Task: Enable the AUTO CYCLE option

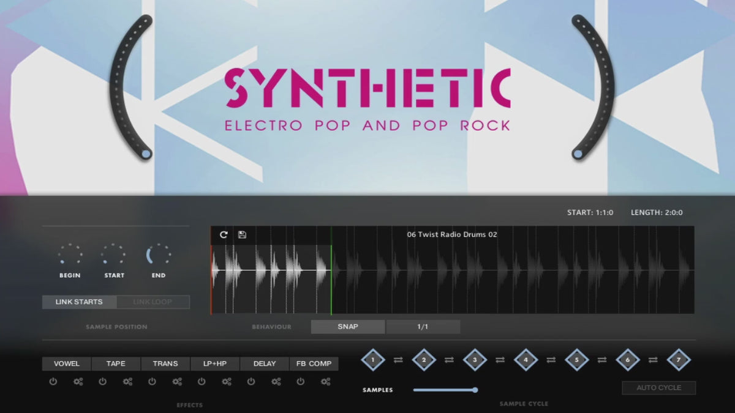Action: [x=659, y=388]
